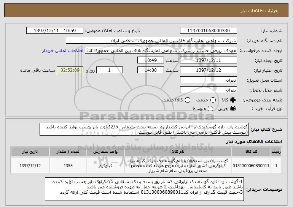Click the remaining days field showing 1
The width and height of the screenshot is (293, 207).
110,70
